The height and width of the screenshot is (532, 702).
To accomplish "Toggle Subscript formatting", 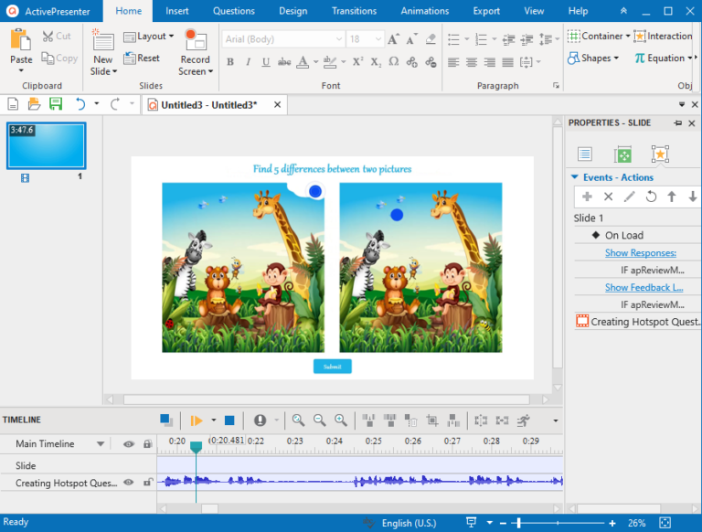I will click(376, 62).
